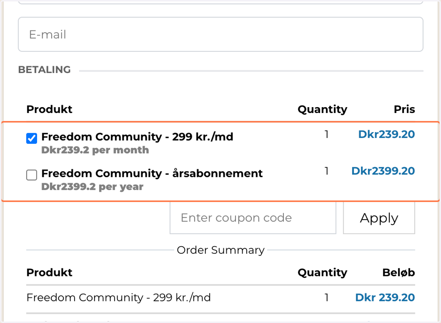The image size is (441, 323).
Task: Click the Dkr239.20 price in the product list
Action: [387, 134]
